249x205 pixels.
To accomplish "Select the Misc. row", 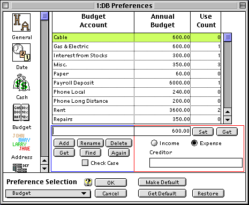I will tap(137, 65).
